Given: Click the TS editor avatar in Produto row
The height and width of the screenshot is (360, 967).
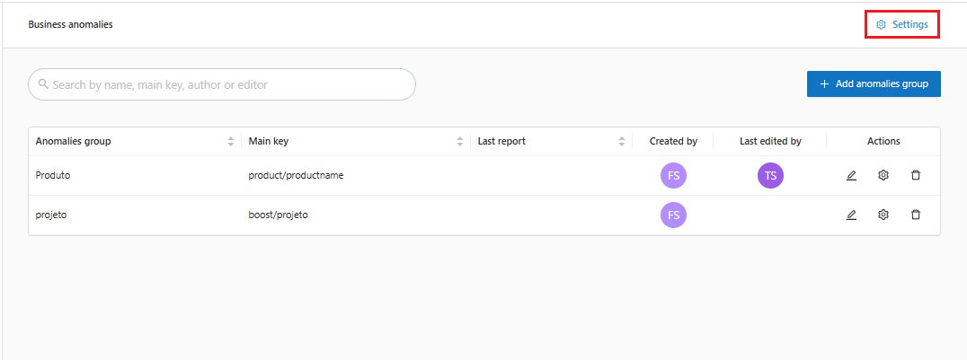Looking at the screenshot, I should point(770,176).
